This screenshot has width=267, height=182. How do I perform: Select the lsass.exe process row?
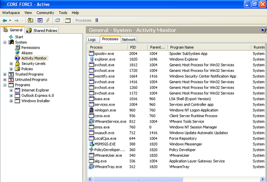[x=176, y=99]
